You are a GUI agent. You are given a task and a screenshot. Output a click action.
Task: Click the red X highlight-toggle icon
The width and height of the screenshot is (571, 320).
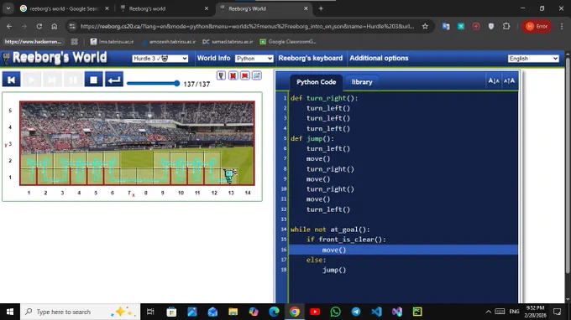233,75
